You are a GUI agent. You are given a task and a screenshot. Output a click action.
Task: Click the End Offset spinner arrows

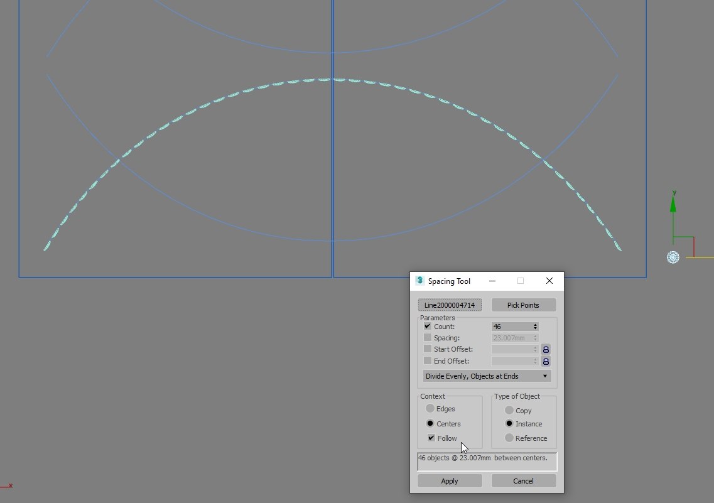click(536, 361)
